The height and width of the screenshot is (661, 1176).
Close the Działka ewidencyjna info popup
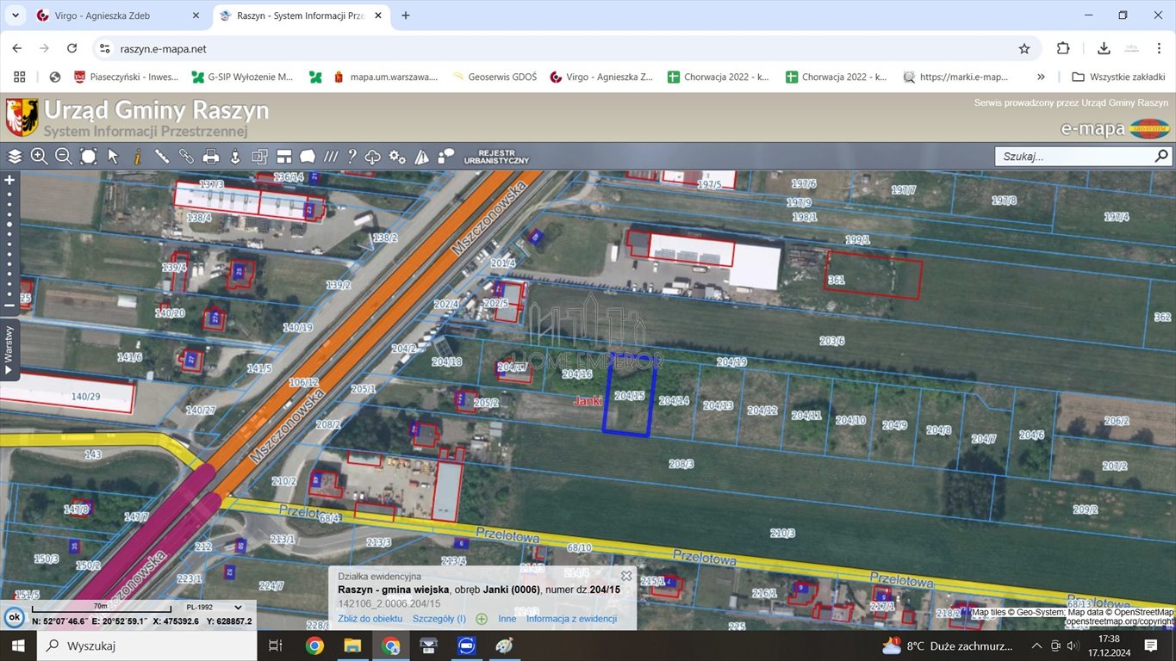pos(626,576)
